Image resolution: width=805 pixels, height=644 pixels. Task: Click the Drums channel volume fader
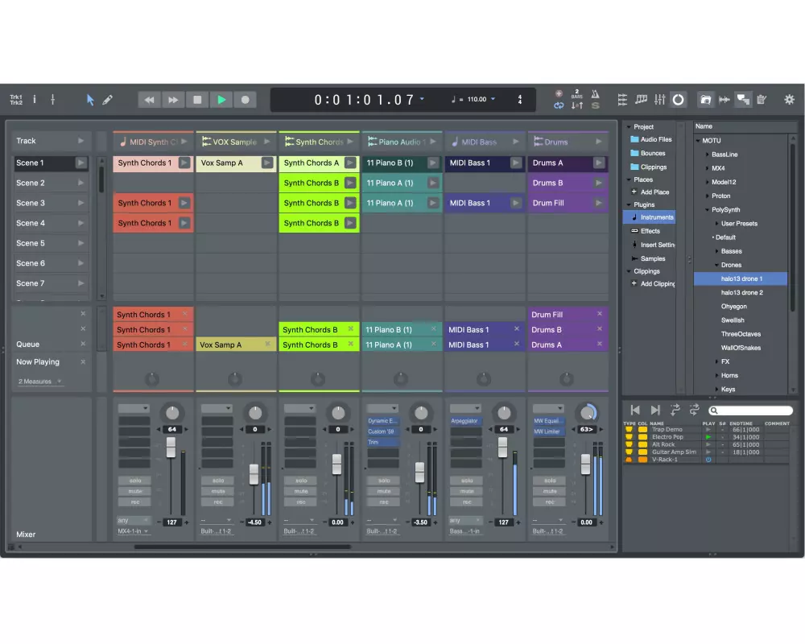(x=585, y=464)
